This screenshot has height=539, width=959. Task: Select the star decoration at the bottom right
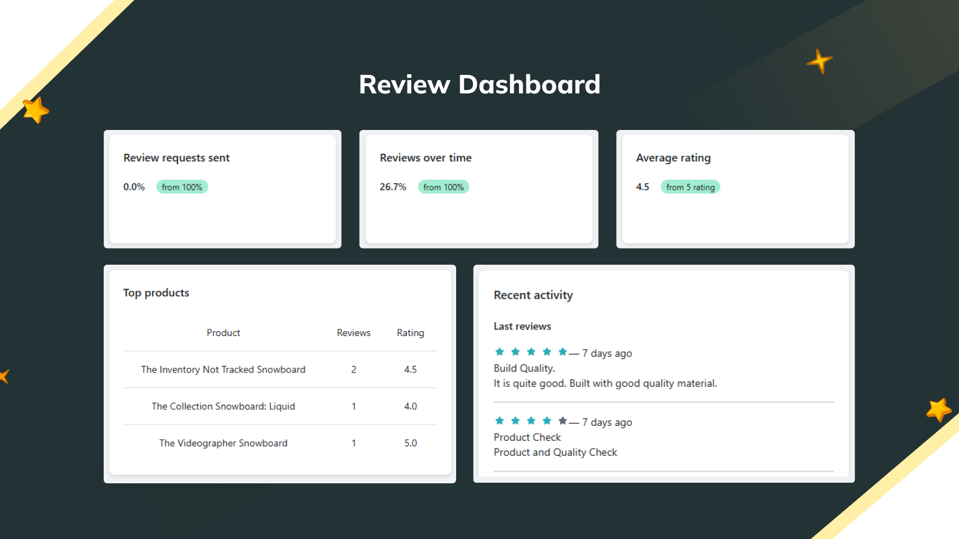(937, 409)
